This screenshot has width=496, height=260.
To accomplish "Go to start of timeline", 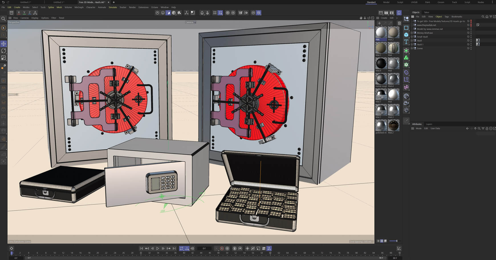I will [x=141, y=248].
